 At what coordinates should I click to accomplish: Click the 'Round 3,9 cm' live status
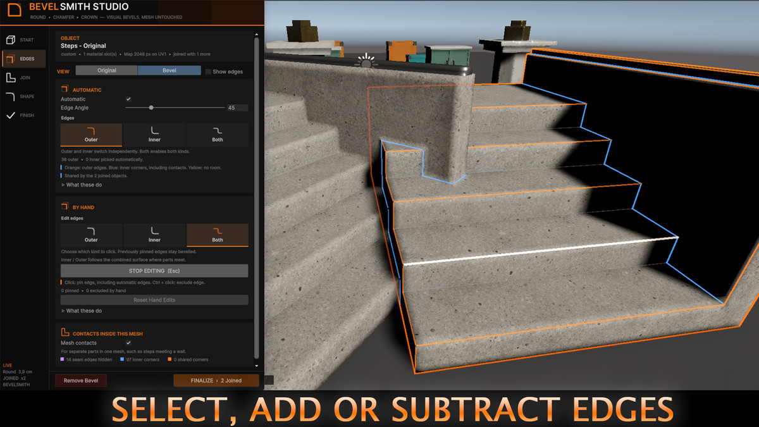point(18,371)
